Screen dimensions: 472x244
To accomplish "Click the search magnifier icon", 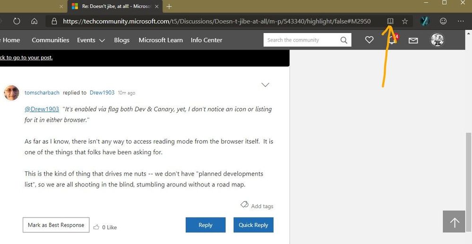I will tap(344, 40).
